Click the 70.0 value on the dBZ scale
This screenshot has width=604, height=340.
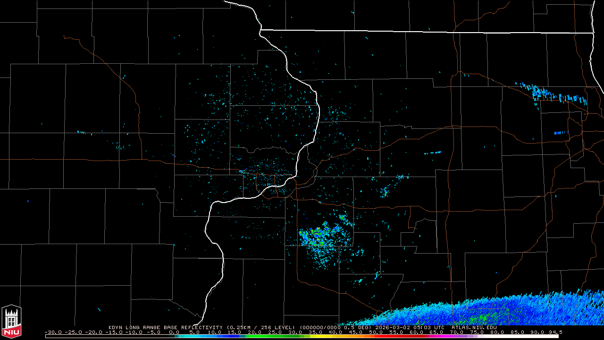pyautogui.click(x=457, y=332)
